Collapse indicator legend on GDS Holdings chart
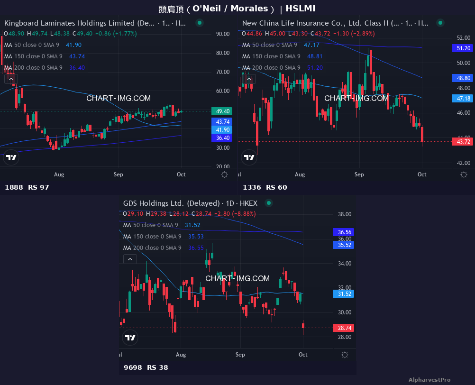The image size is (475, 385). [130, 259]
